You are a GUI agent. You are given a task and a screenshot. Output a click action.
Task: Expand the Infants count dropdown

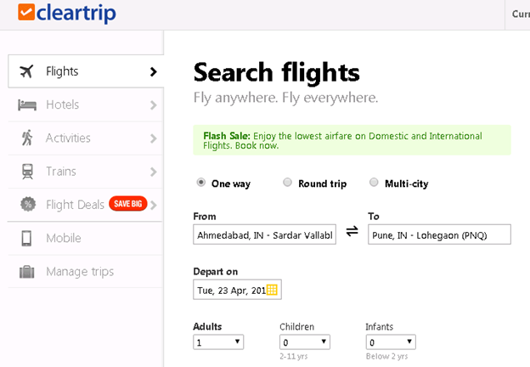coord(391,342)
